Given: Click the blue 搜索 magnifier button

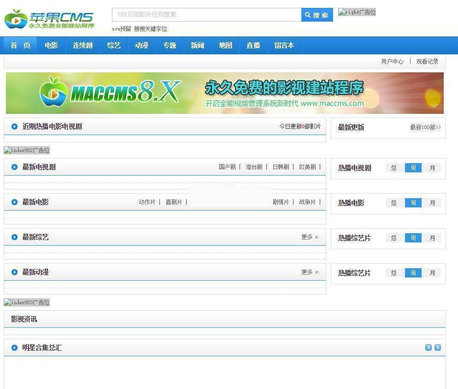Looking at the screenshot, I should click(x=317, y=15).
